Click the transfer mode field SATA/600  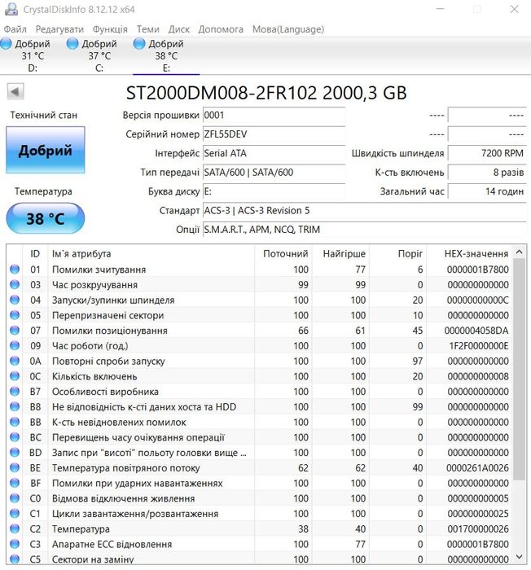pyautogui.click(x=274, y=173)
